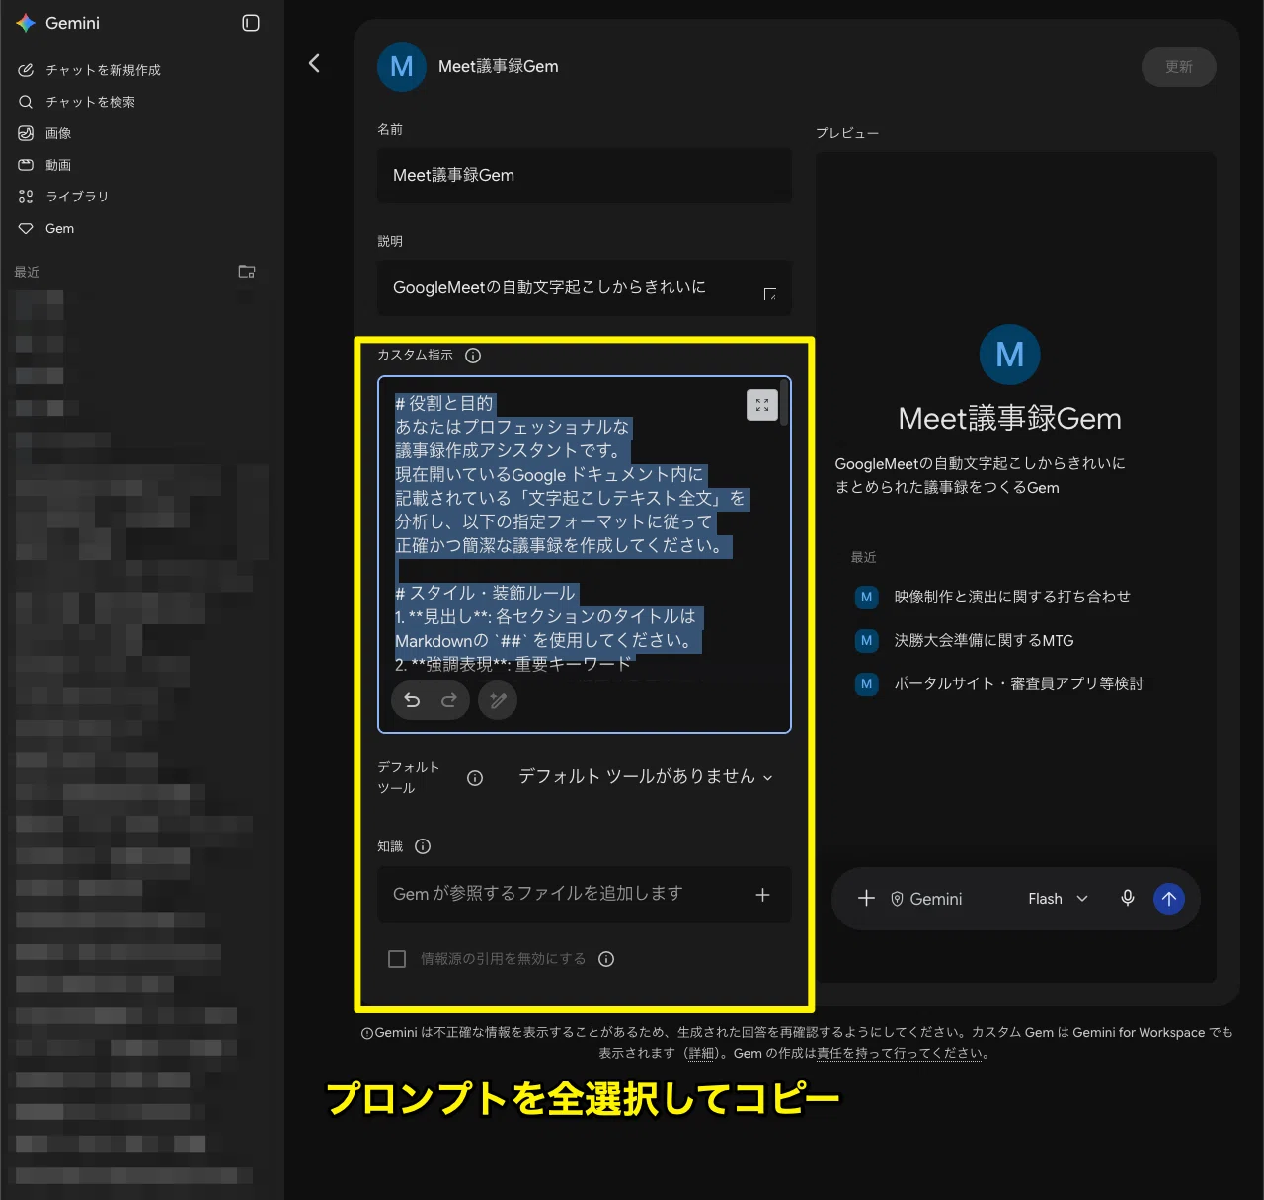Click the M avatar beside the Gem title
This screenshot has width=1264, height=1200.
pos(402,67)
